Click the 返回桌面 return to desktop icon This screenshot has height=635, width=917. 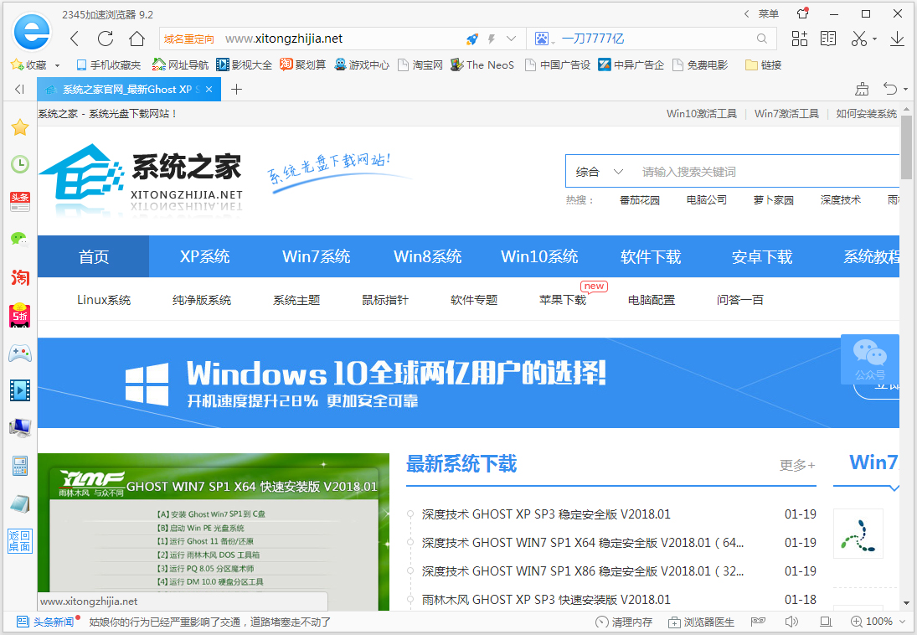[20, 541]
